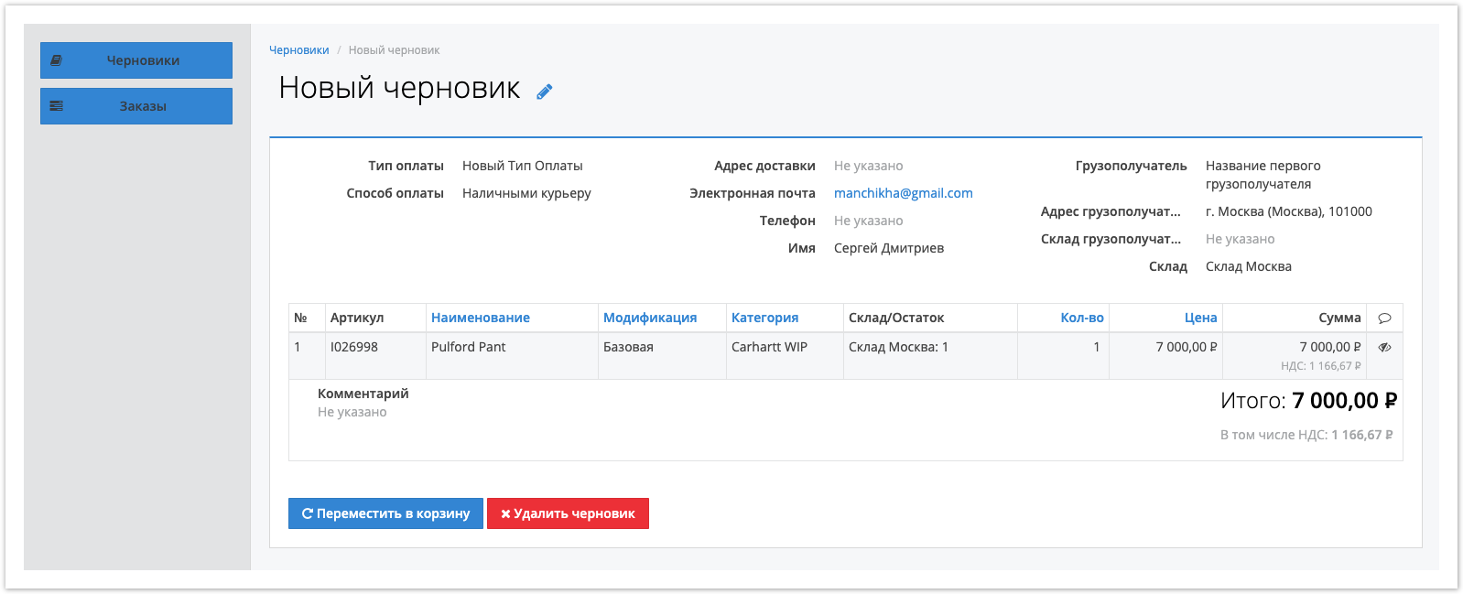Click the book icon in Черновики button
The width and height of the screenshot is (1463, 594).
(56, 60)
